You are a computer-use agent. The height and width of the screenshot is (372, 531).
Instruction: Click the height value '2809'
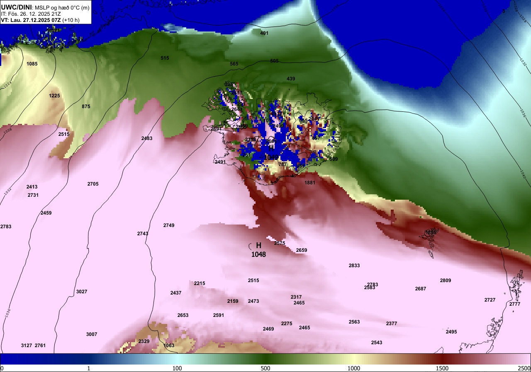click(x=446, y=280)
